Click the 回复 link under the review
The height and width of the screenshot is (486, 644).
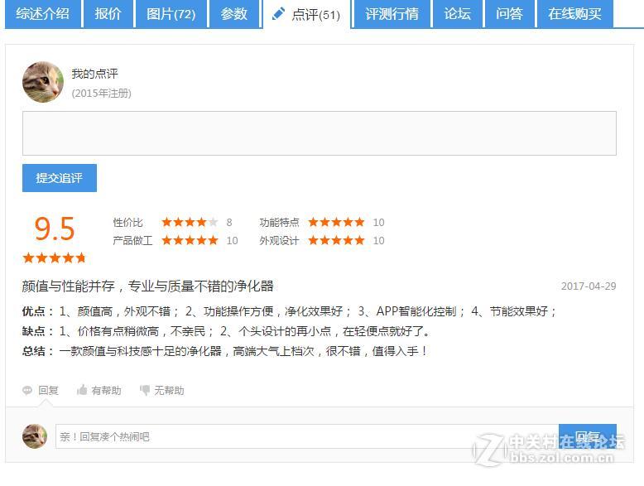click(49, 390)
